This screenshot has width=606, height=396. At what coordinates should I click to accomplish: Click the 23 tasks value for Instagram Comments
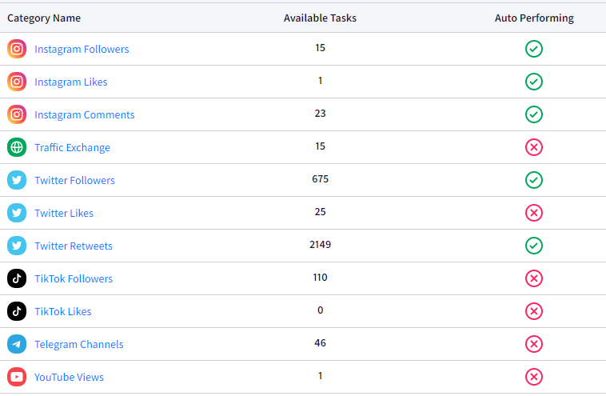coord(320,114)
